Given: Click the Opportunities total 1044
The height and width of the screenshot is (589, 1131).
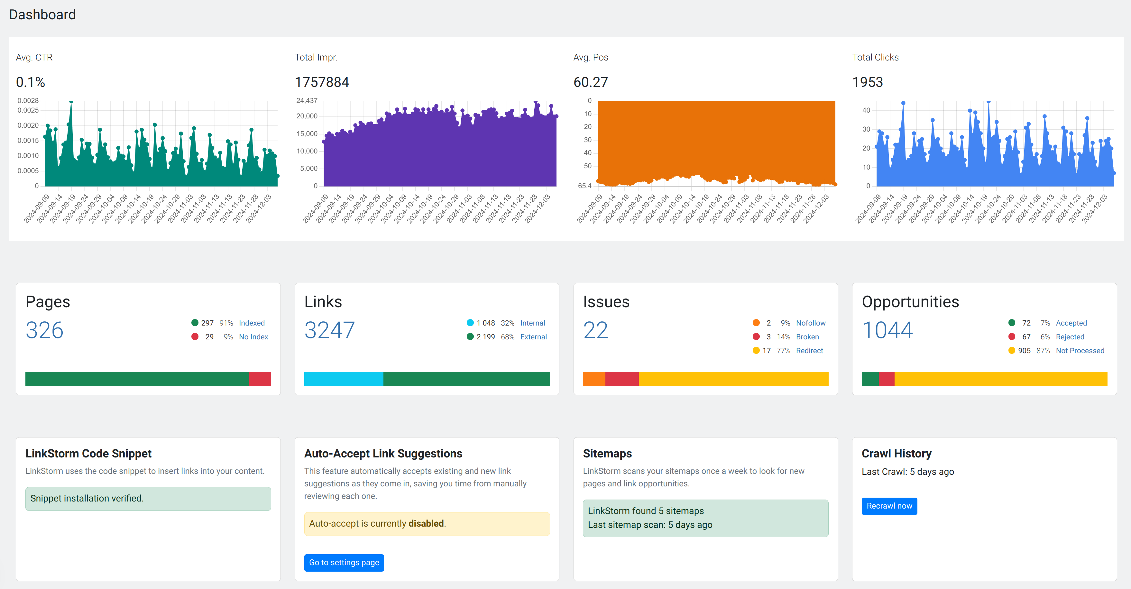Looking at the screenshot, I should click(x=887, y=330).
